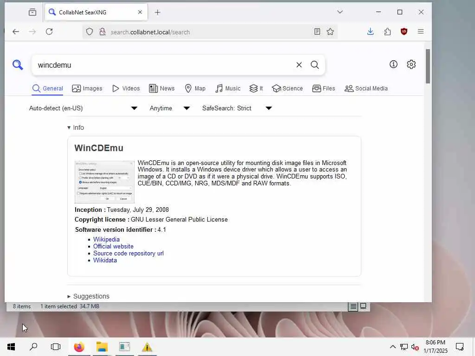Switch File Explorer to details view
Screen dimensions: 475x356
(353, 306)
